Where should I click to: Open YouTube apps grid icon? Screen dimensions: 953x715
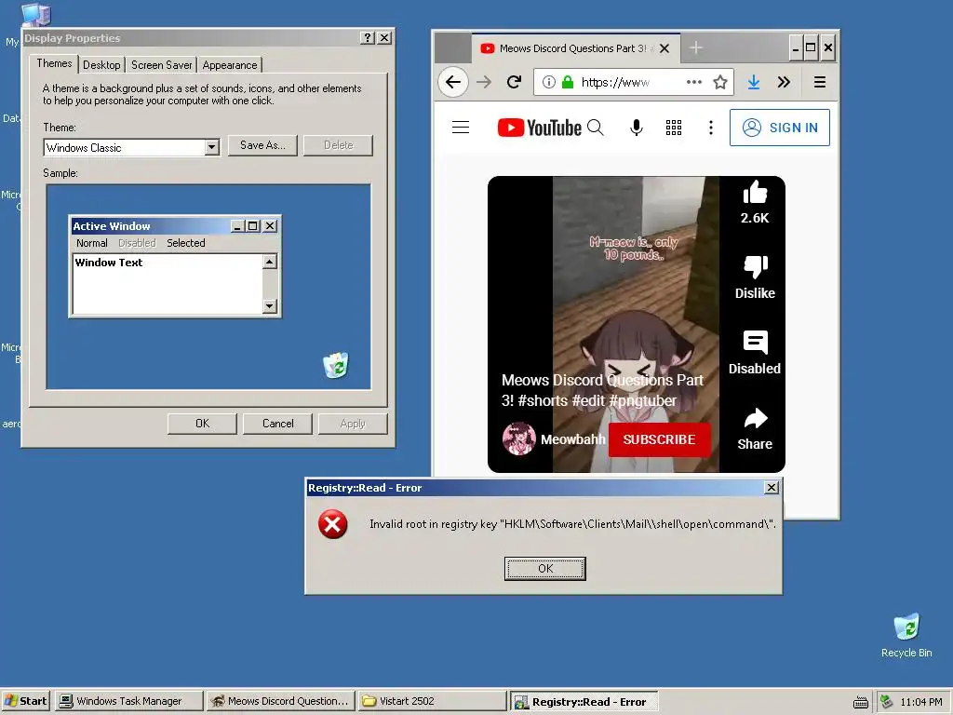click(674, 127)
